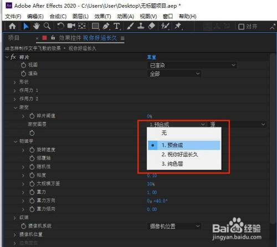The height and width of the screenshot is (247, 277).
Task: Choose 1. 预合成 in the dropdown list
Action: (184, 145)
